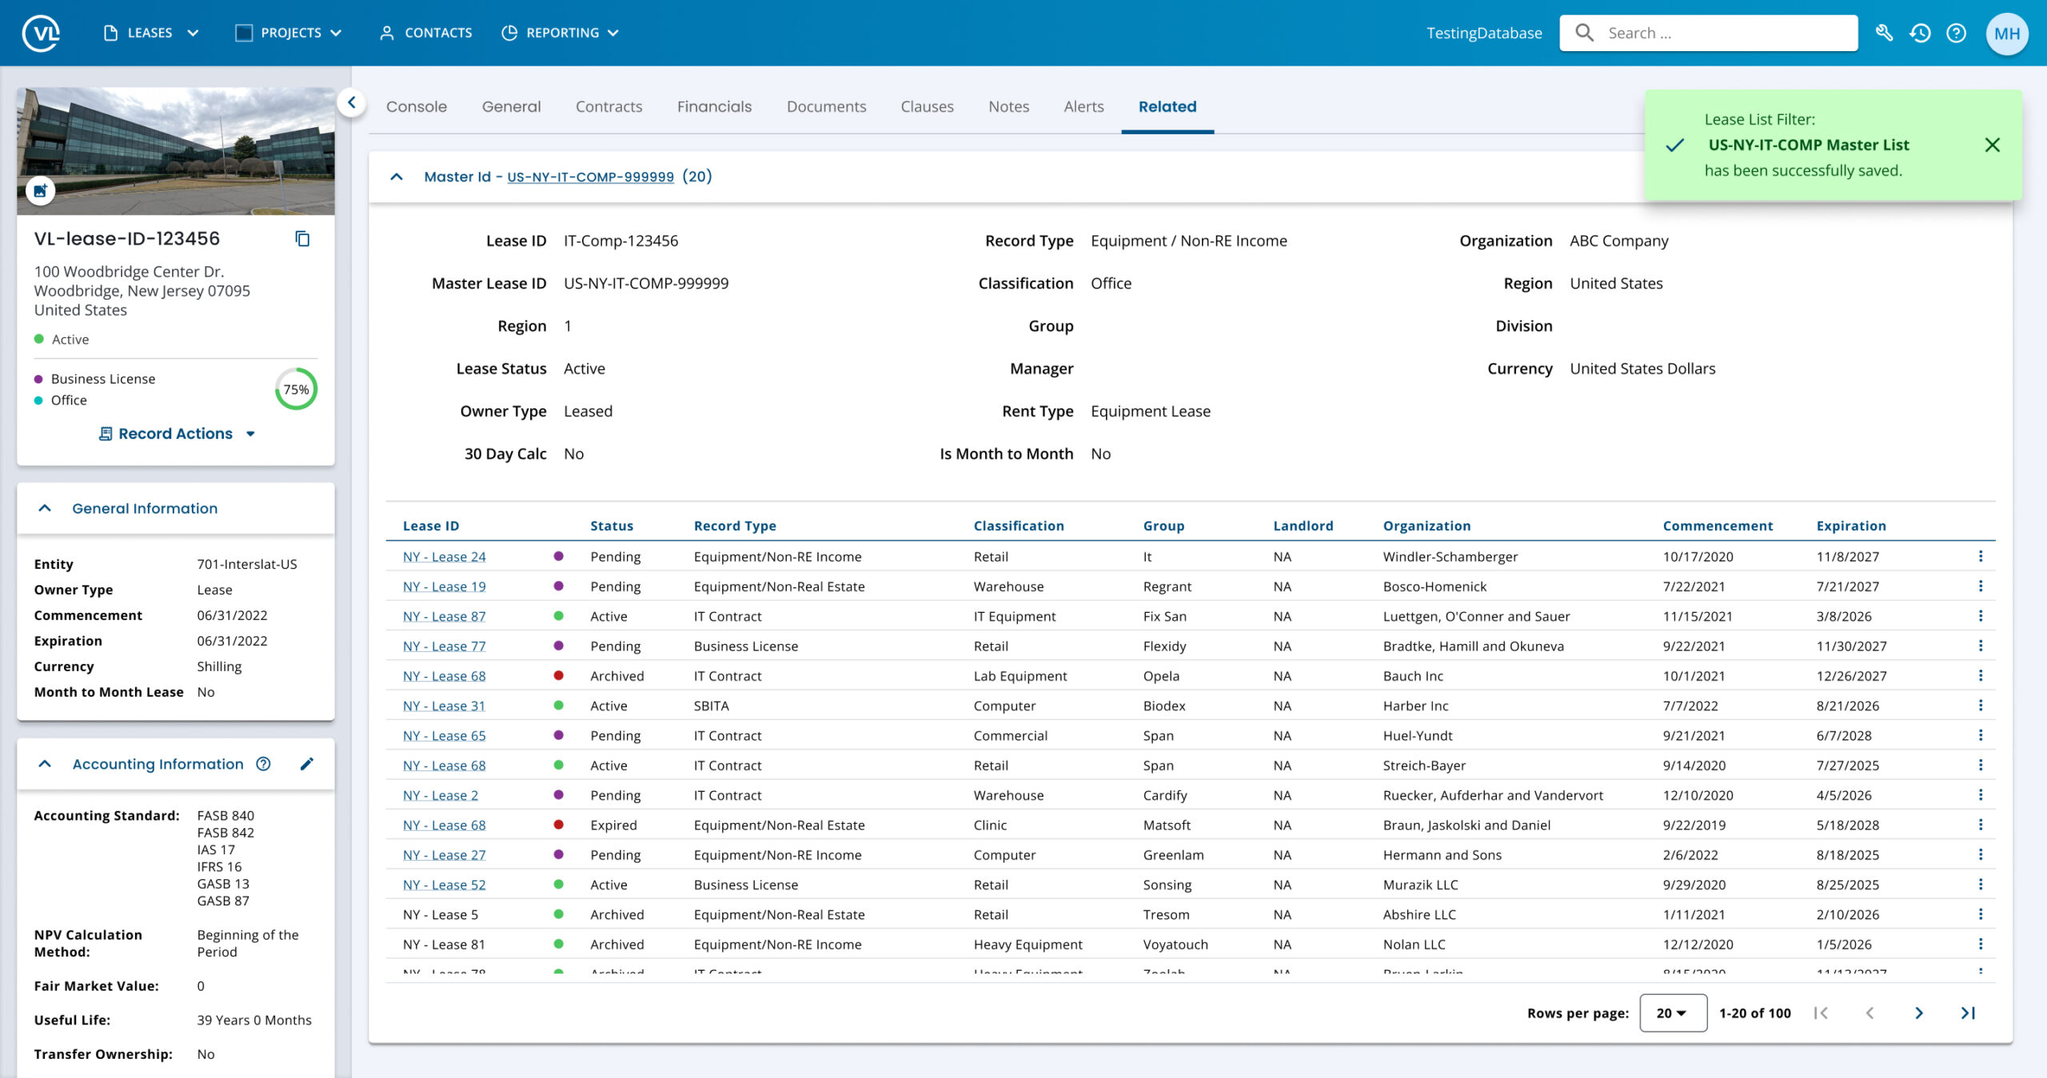Screen dimensions: 2047x1078
Task: Open master ID US-NY-IT-COMP-999999 link
Action: click(x=590, y=177)
